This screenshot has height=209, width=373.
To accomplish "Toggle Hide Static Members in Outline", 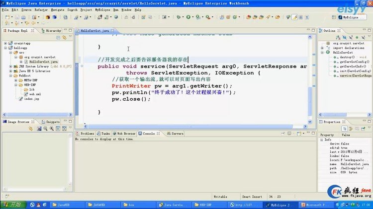I will [x=351, y=38].
